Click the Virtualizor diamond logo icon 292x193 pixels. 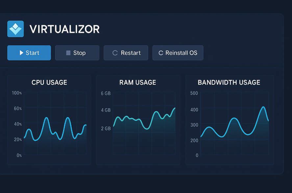pyautogui.click(x=15, y=29)
